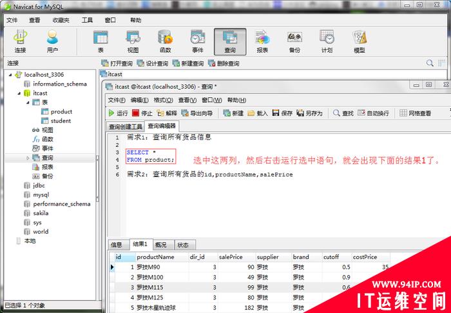Click 删除查询 (Delete Query) button

click(224, 63)
